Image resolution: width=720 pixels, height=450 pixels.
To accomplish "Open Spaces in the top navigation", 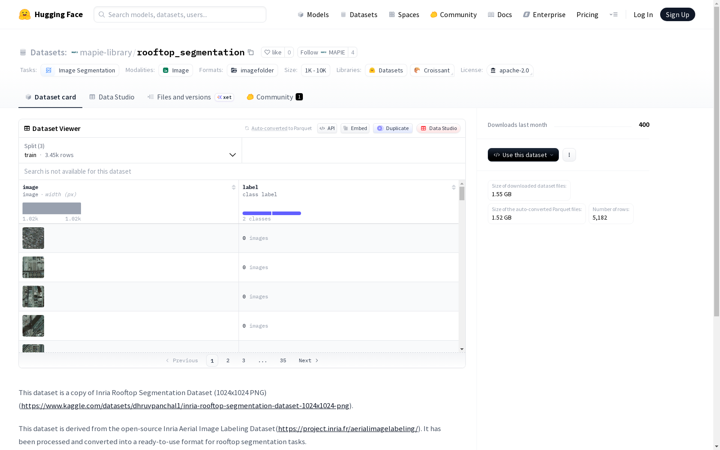I will point(404,14).
